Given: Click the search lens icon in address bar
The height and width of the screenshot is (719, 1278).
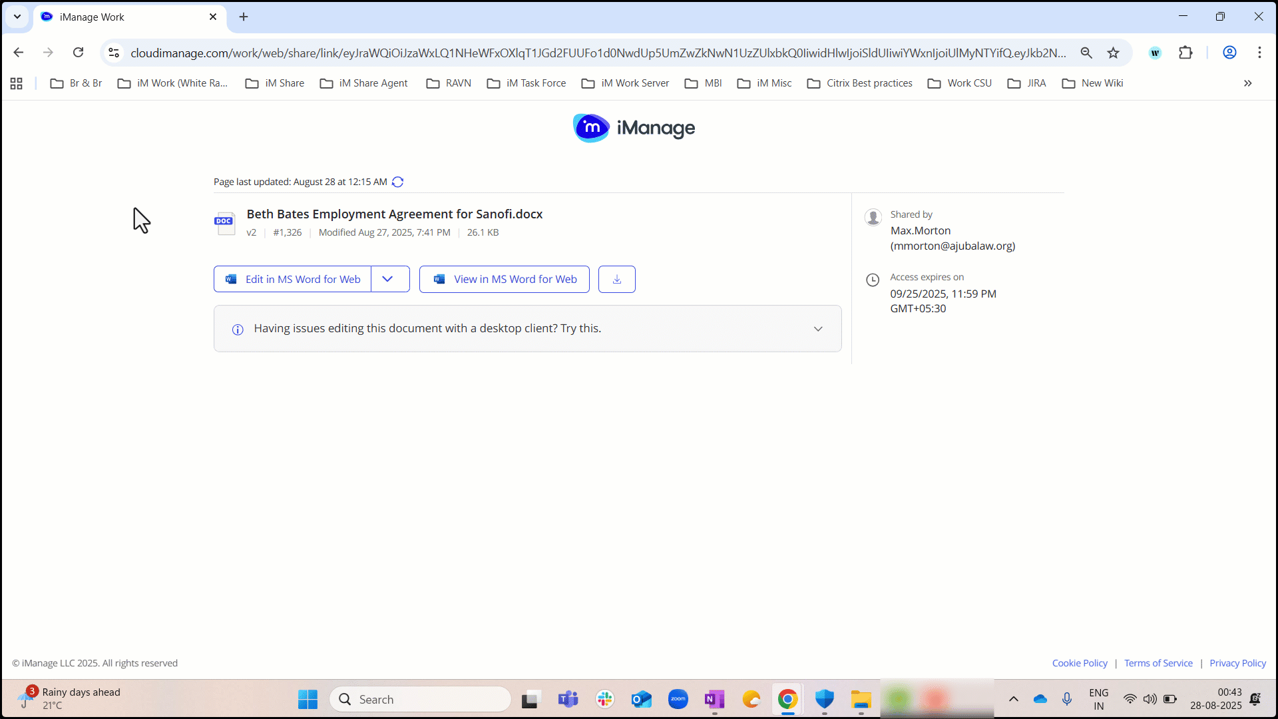Looking at the screenshot, I should pos(1086,53).
